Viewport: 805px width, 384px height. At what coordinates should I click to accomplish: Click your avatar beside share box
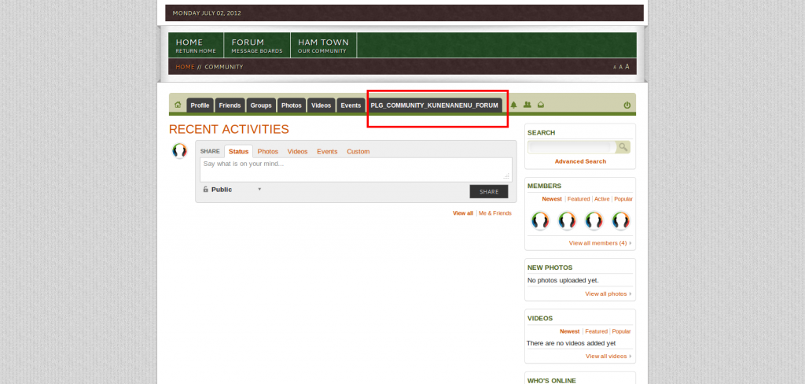(x=179, y=151)
